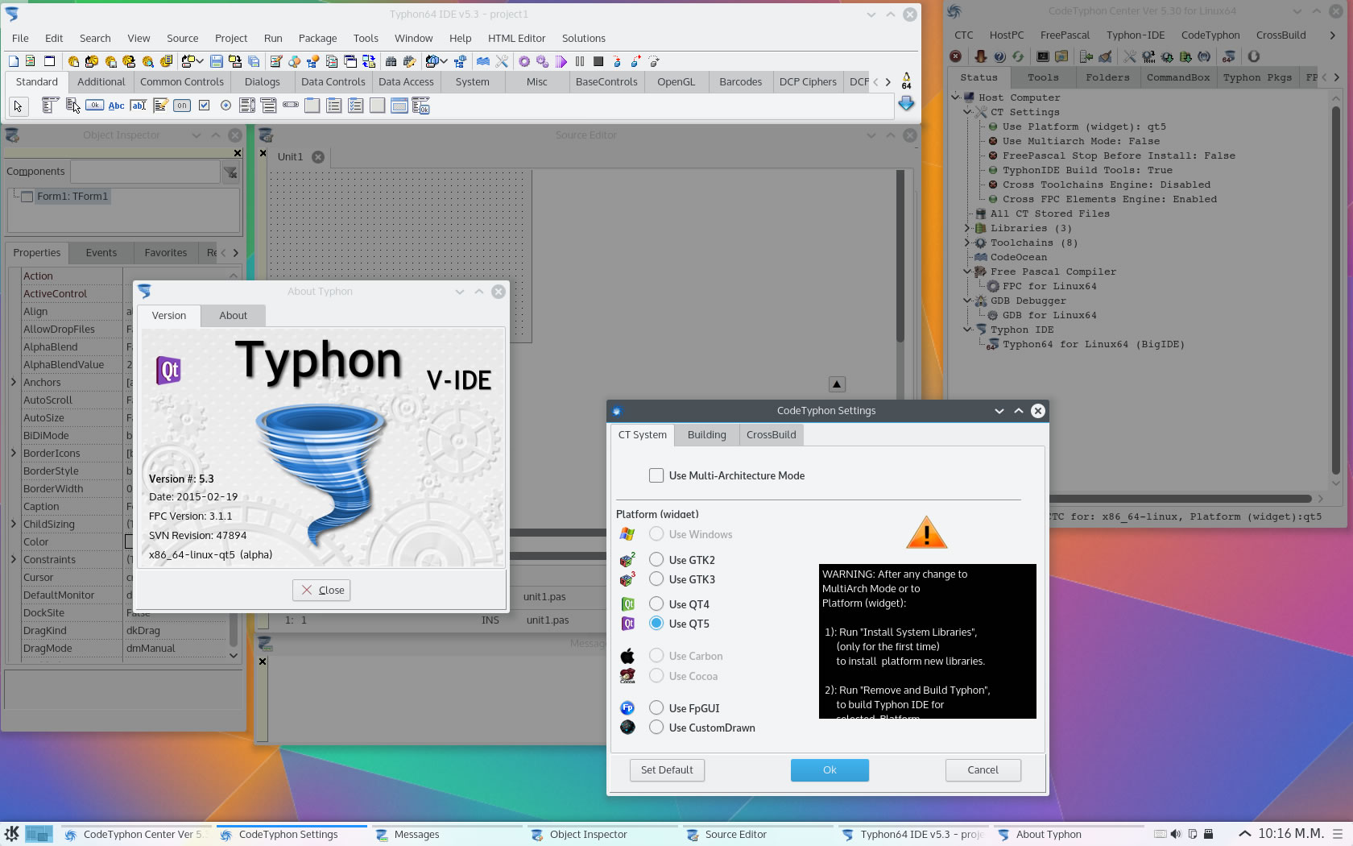Click the Save (floppy disk) toolbar icon

[x=217, y=61]
